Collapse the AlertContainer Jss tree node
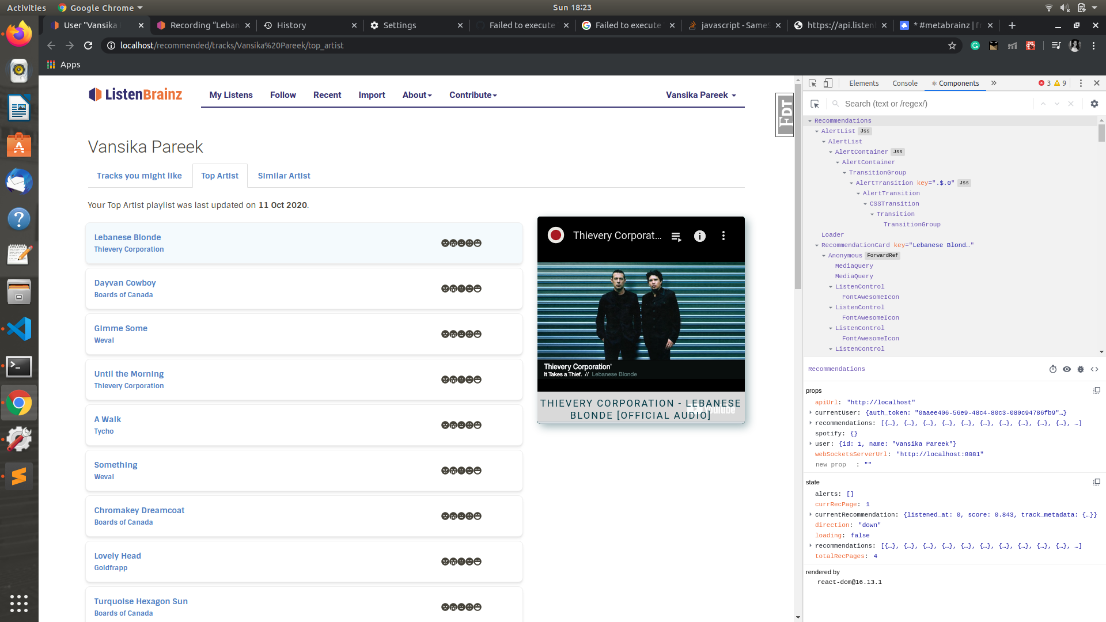 831,152
